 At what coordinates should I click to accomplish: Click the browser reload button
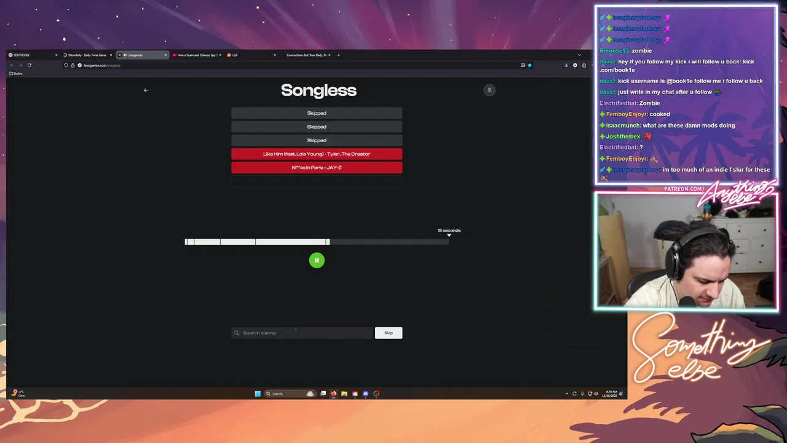coord(29,65)
